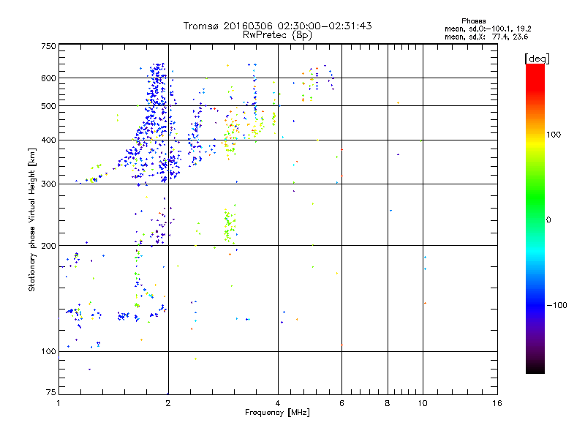Click the colorbar tick label '-100'

click(x=557, y=305)
